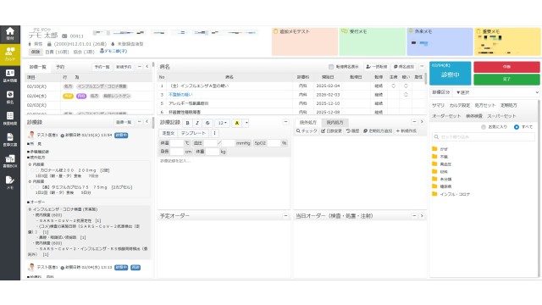The width and height of the screenshot is (542, 305).
Task: Toggle the 転帰病名表示 checkbox
Action: 331,67
